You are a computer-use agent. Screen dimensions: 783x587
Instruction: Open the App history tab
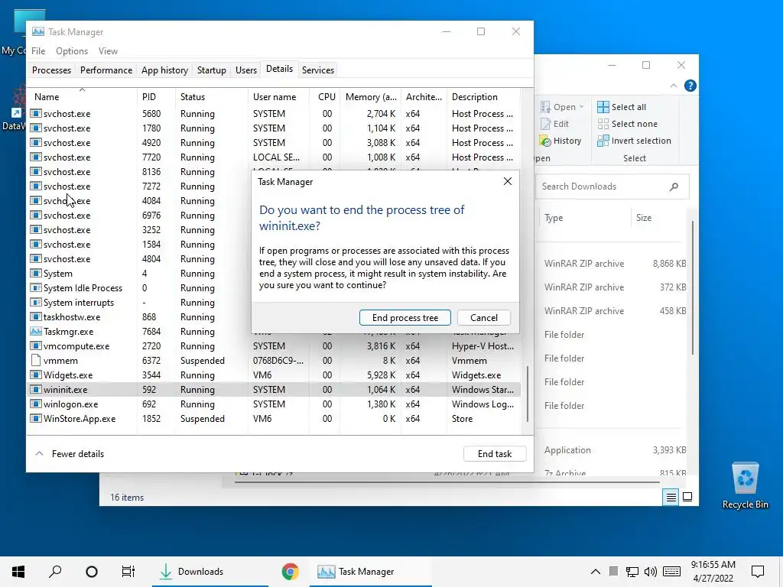(164, 70)
